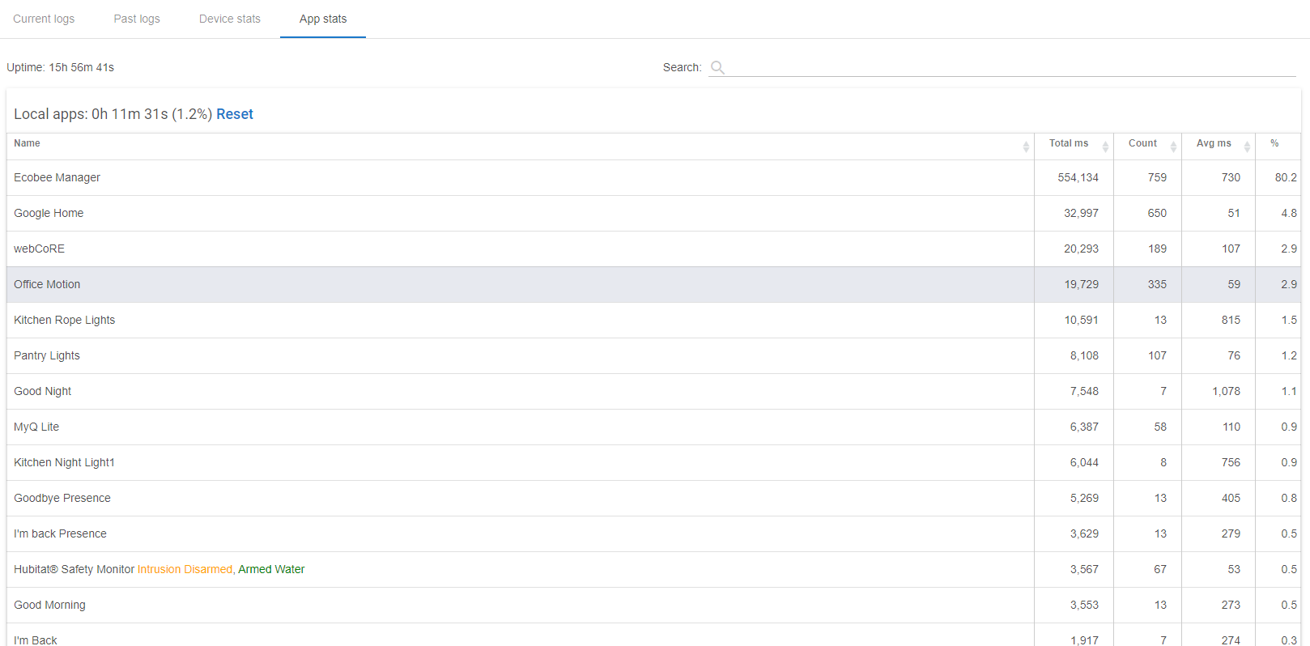Click total value 6,387
The width and height of the screenshot is (1310, 646).
pyautogui.click(x=1084, y=427)
